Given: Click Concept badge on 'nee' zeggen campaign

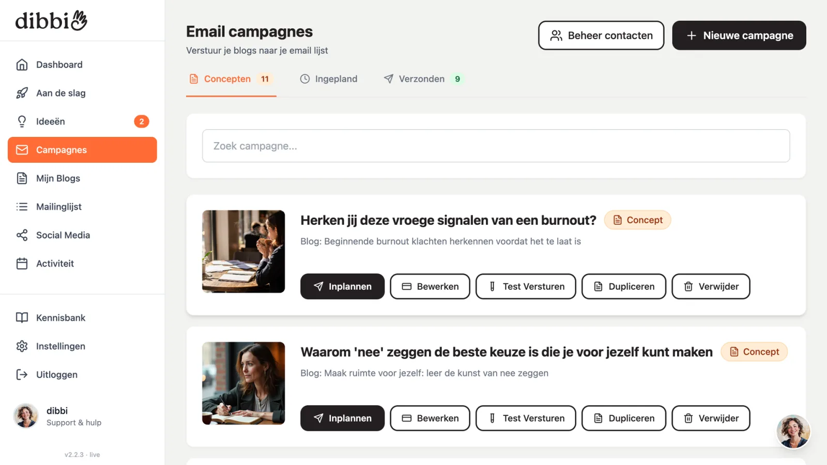Looking at the screenshot, I should (x=754, y=352).
